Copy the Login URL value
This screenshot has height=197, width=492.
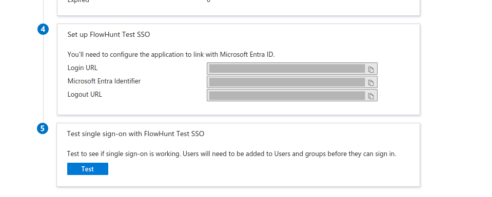371,69
